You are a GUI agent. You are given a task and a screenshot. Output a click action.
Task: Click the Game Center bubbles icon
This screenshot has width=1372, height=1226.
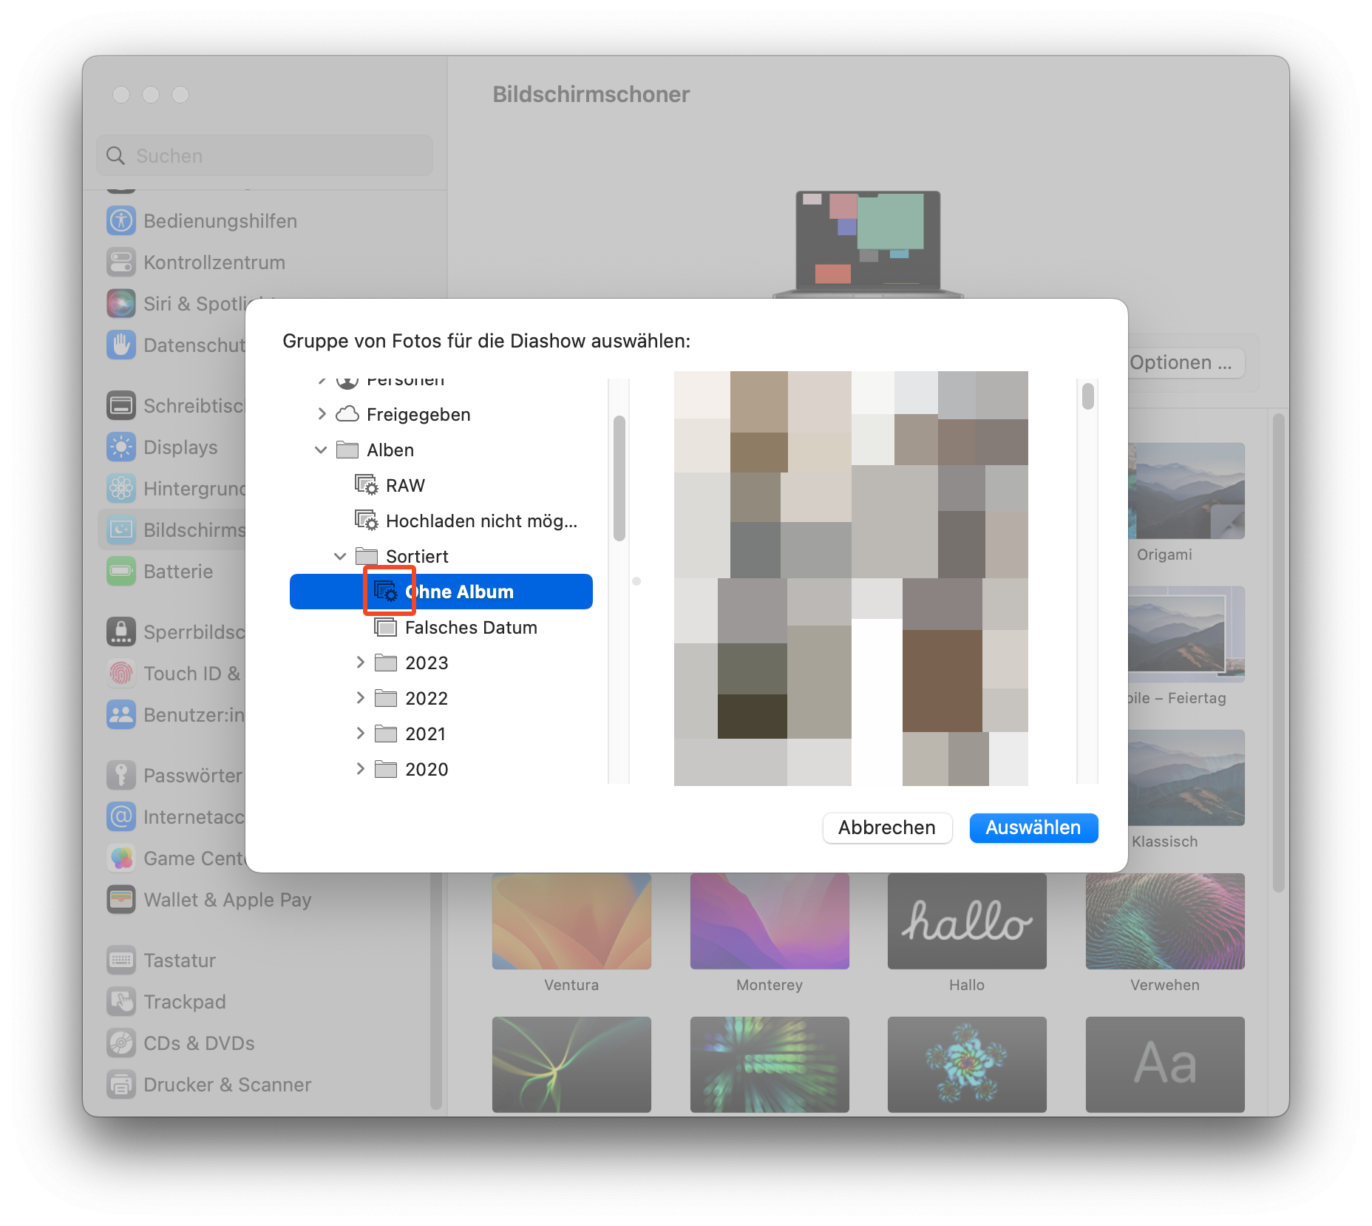click(x=121, y=858)
